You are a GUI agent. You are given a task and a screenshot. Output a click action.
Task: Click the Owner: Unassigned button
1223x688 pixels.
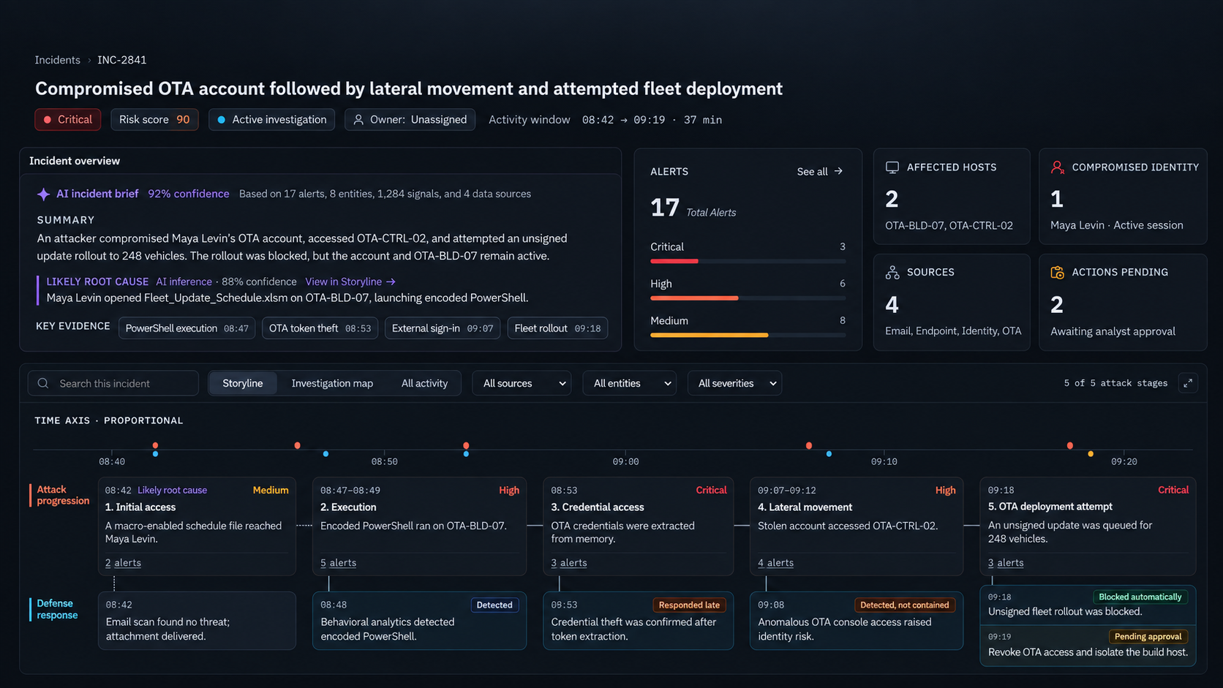[x=410, y=120]
